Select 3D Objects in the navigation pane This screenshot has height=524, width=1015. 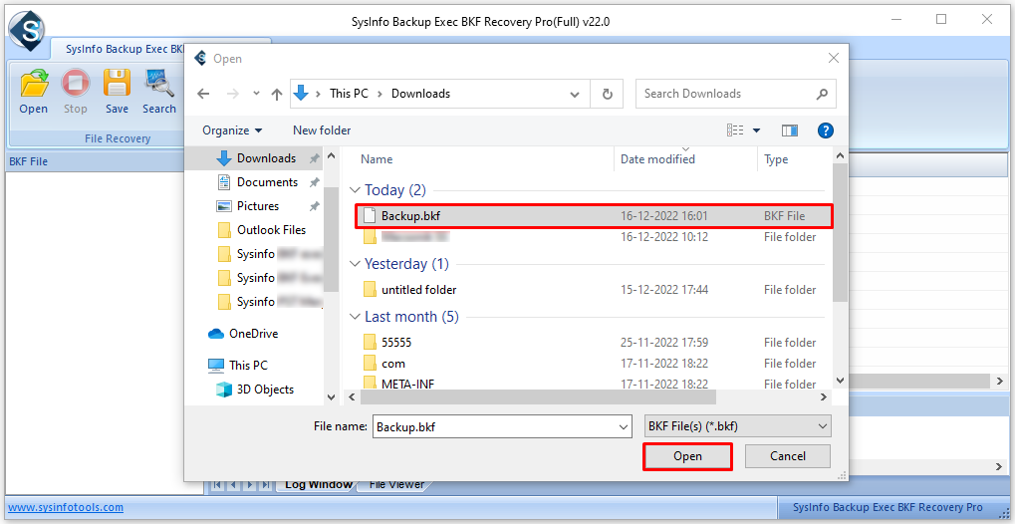(x=265, y=390)
